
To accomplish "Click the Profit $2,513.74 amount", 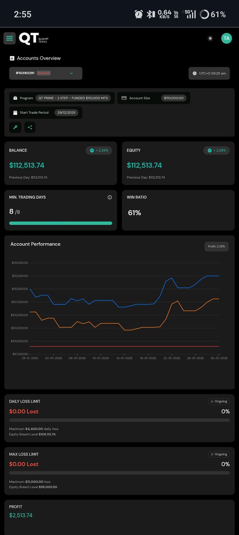I will click(x=21, y=515).
